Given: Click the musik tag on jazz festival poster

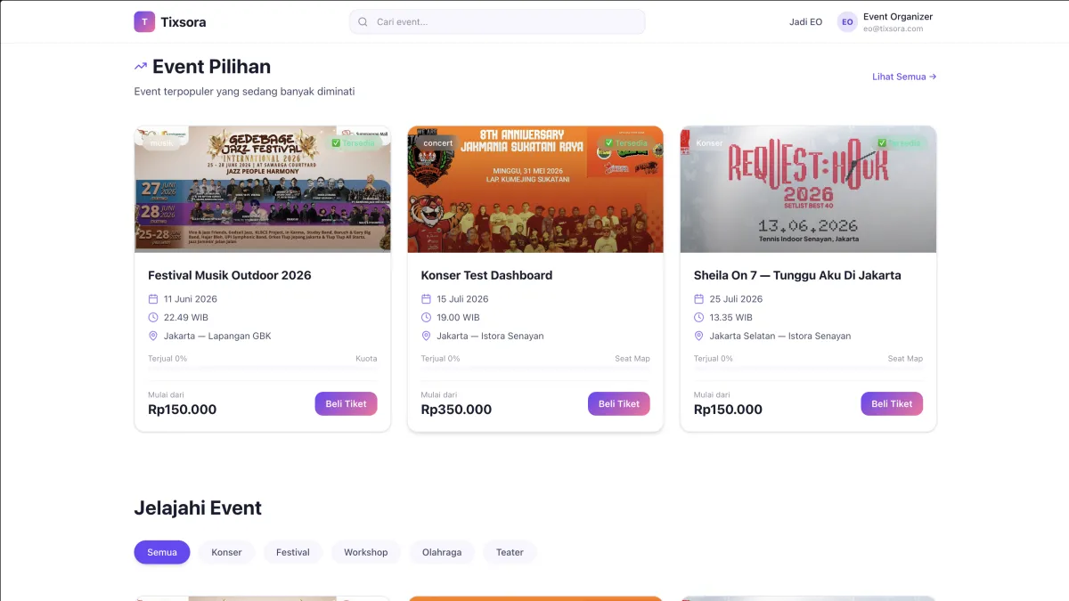Looking at the screenshot, I should click(x=162, y=142).
